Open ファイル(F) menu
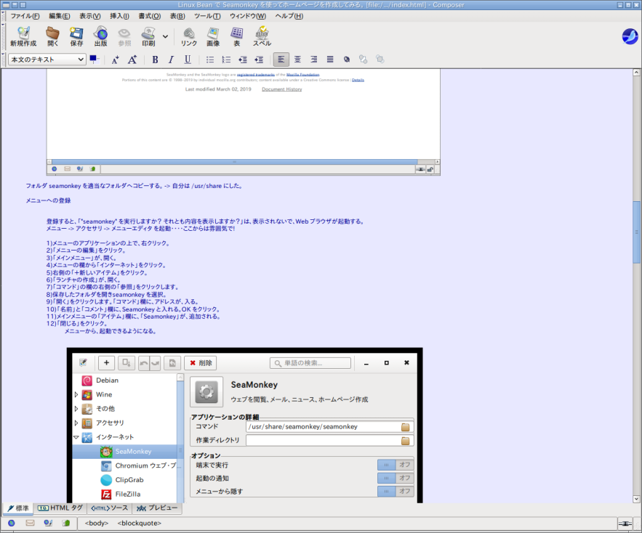This screenshot has height=533, width=642. 25,16
